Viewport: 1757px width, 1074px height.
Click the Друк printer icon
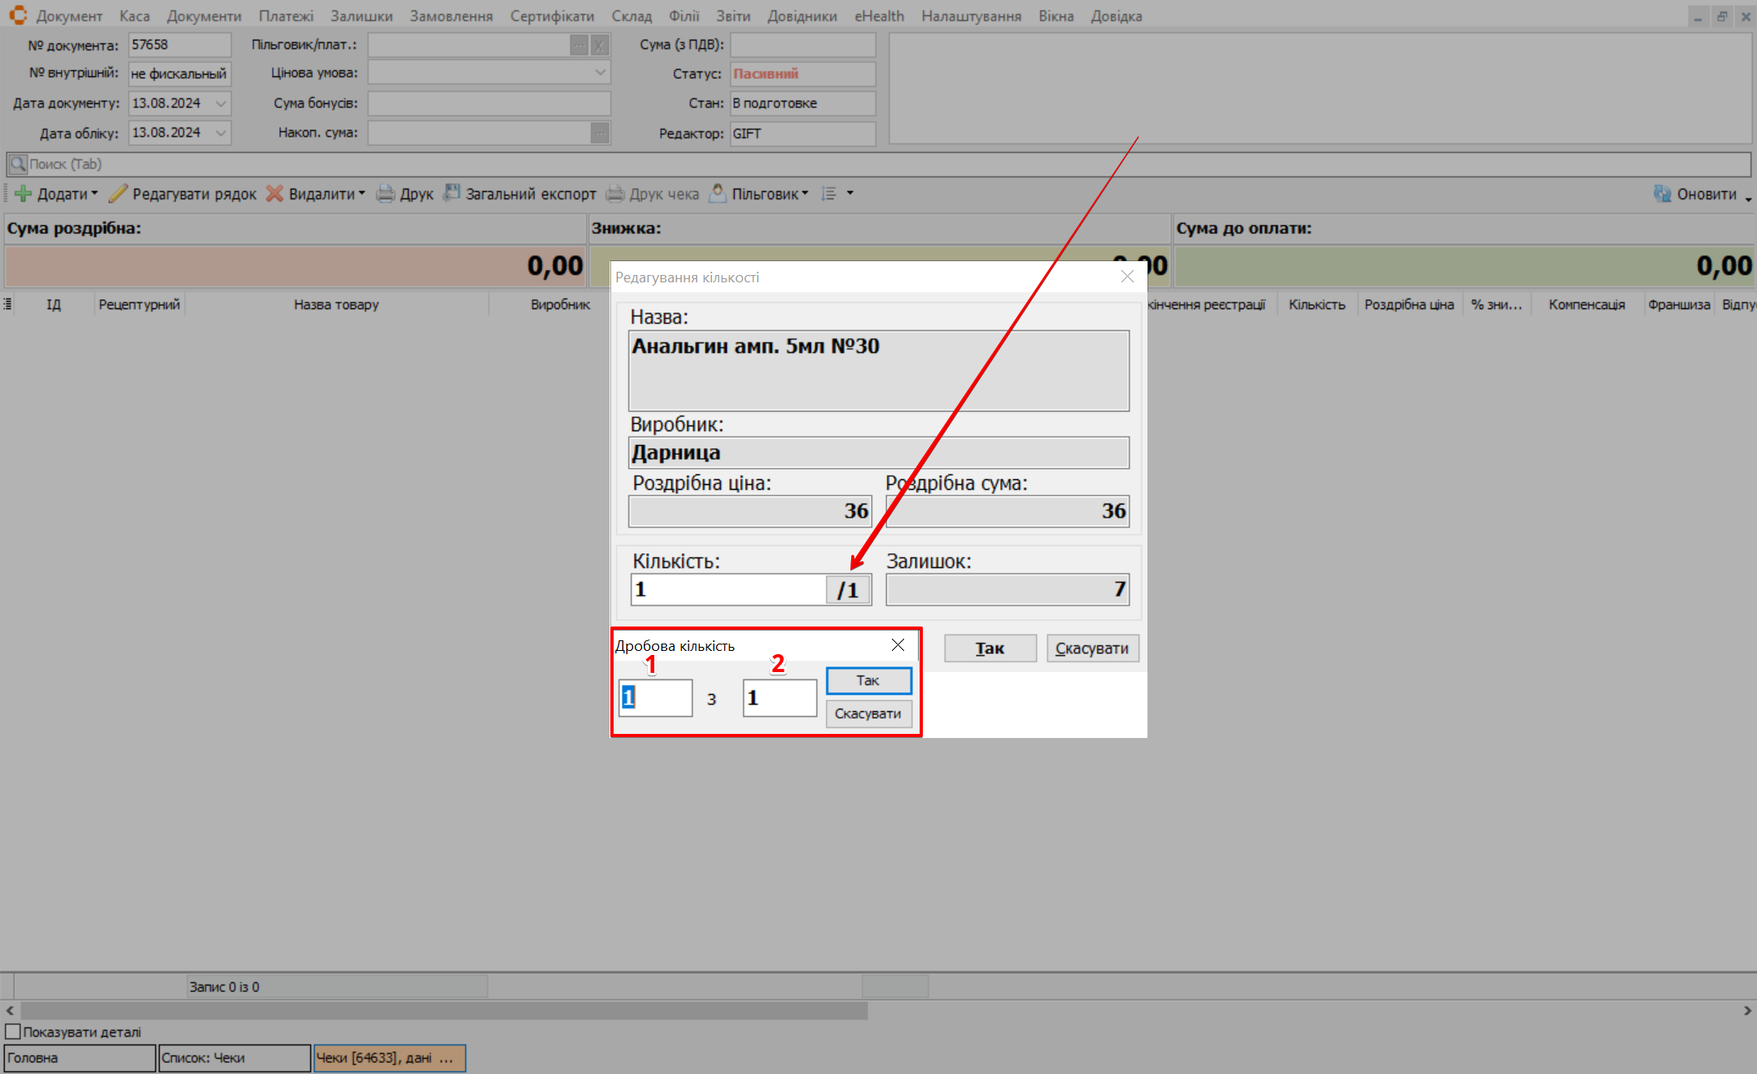(x=386, y=194)
